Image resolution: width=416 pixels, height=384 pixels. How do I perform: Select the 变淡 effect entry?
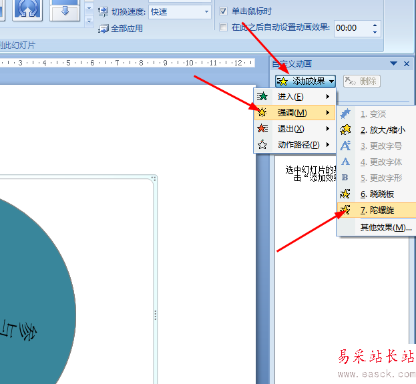click(377, 114)
